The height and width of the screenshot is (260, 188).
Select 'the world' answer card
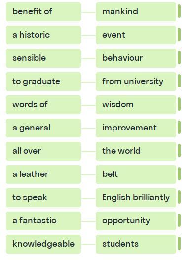pos(136,151)
